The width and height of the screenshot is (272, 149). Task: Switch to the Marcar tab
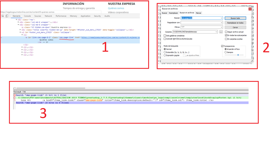[x=199, y=13]
